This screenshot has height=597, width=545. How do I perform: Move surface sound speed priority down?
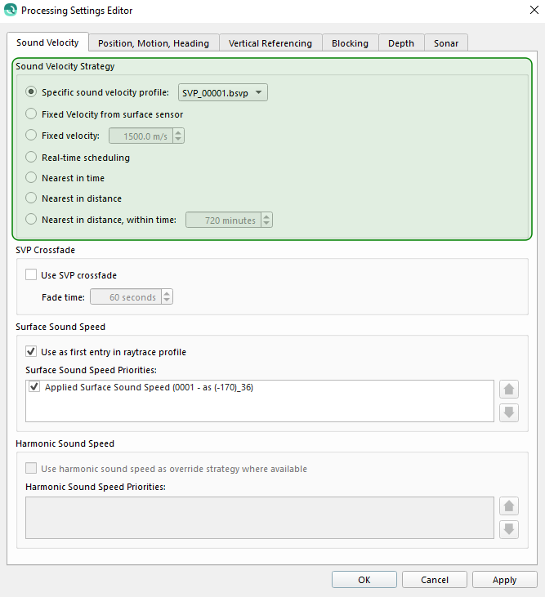509,412
